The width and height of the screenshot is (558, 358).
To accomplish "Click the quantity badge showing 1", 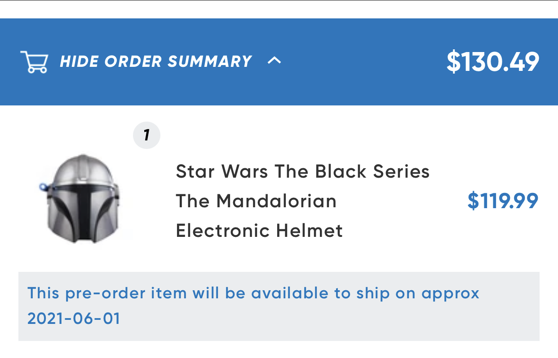I will tap(147, 135).
